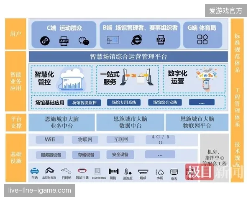The width and height of the screenshot is (251, 201).
Task: Click the 平台支撑 orange side label
Action: pyautogui.click(x=16, y=122)
